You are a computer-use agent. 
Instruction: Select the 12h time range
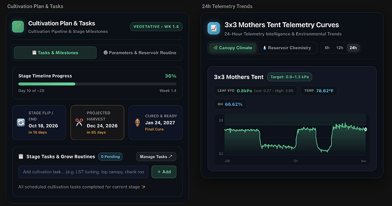[340, 48]
